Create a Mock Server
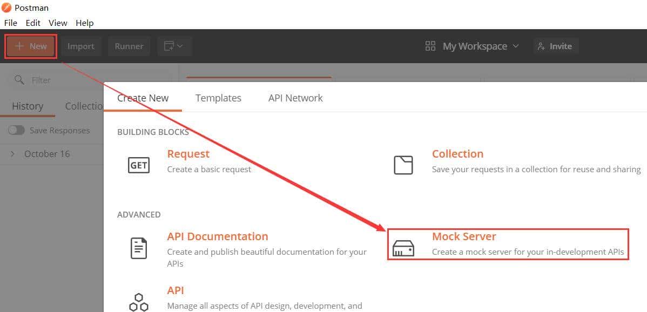The image size is (647, 312). [464, 236]
